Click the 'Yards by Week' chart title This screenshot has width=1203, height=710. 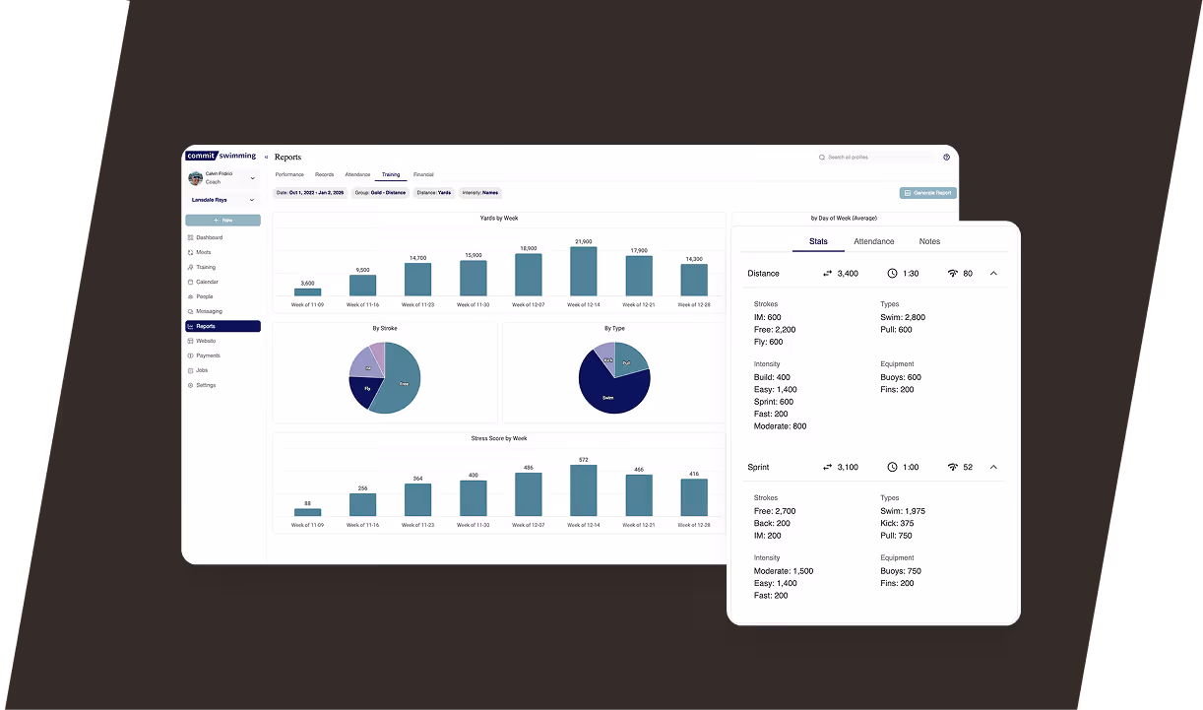(x=499, y=218)
